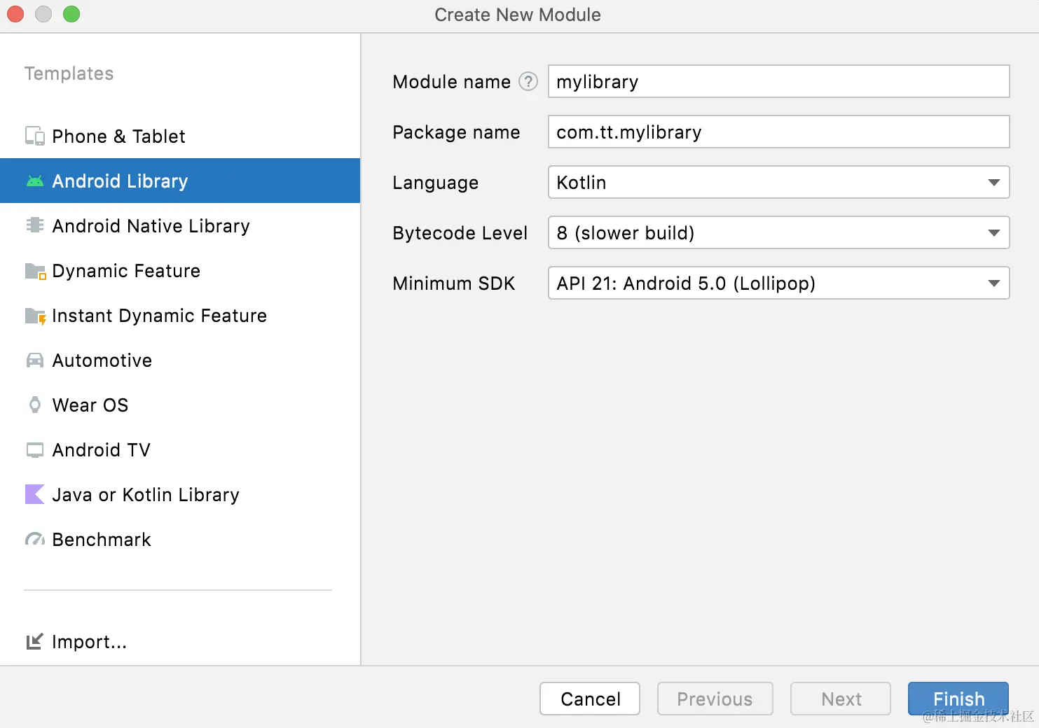Click the Kotlin library icon
Image resolution: width=1039 pixels, height=728 pixels.
pyautogui.click(x=35, y=494)
